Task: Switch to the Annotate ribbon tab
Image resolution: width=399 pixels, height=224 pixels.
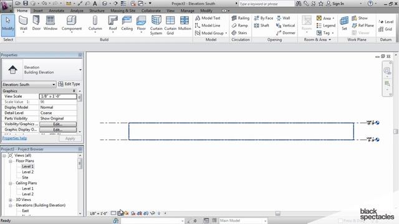Action: coord(57,11)
